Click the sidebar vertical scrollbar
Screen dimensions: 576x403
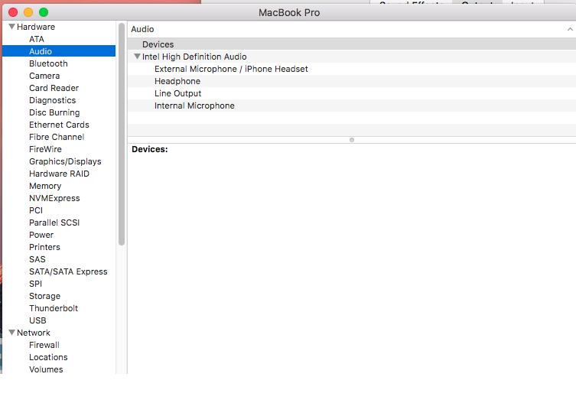tap(121, 134)
